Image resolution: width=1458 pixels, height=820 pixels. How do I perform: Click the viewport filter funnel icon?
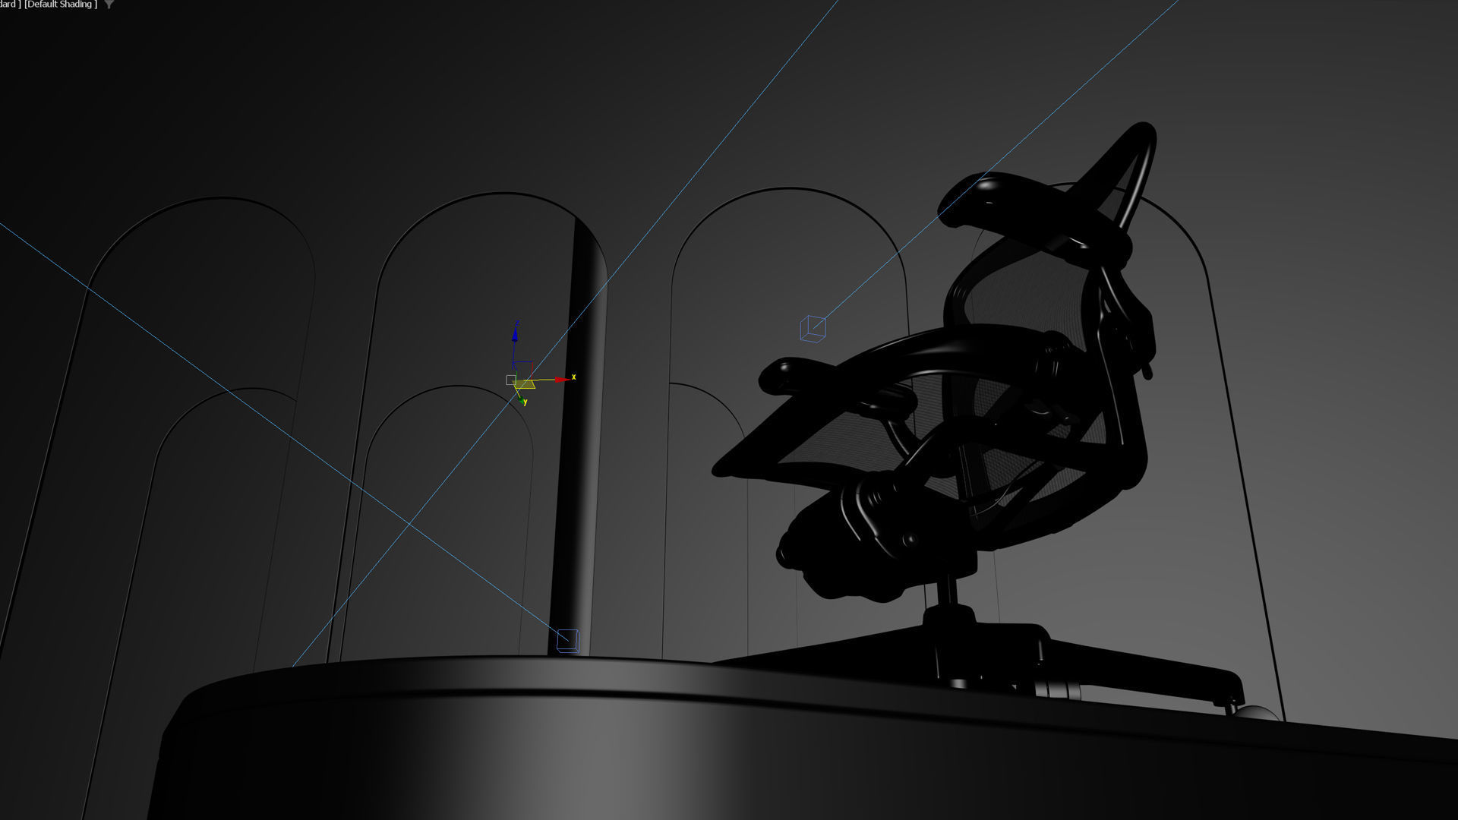point(109,5)
